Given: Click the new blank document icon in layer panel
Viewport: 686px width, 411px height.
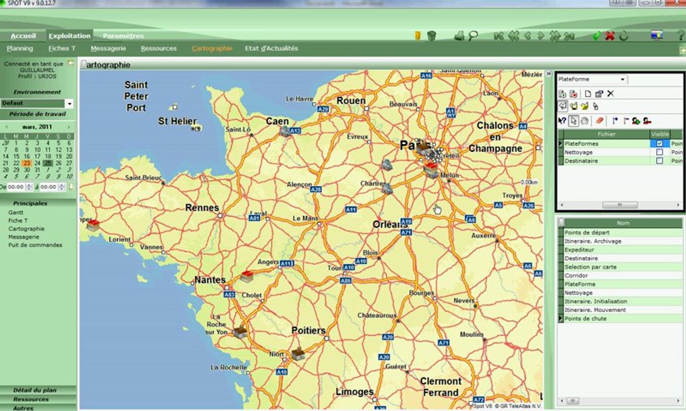Looking at the screenshot, I should point(588,94).
